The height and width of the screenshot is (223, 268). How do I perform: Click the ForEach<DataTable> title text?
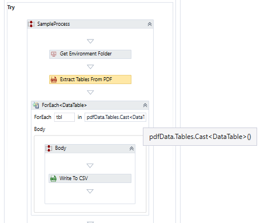tap(65, 105)
